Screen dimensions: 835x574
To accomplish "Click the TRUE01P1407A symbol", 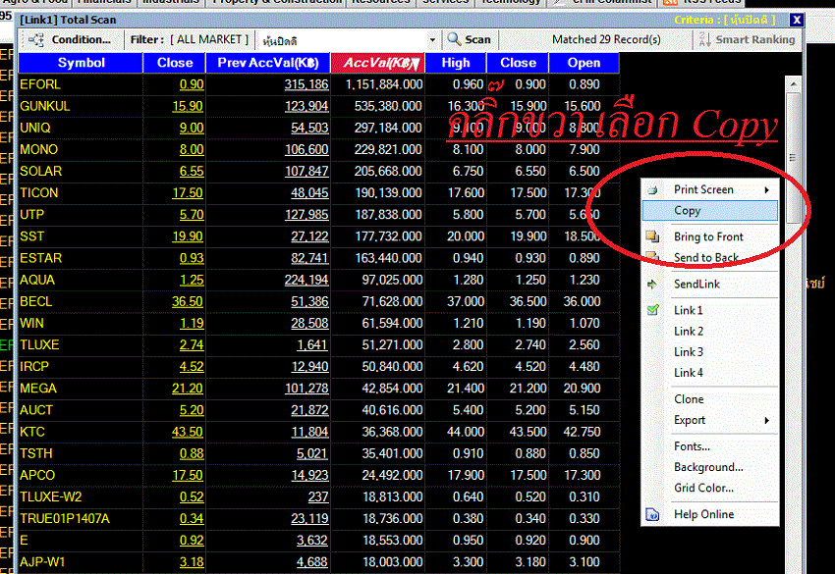I will (65, 519).
